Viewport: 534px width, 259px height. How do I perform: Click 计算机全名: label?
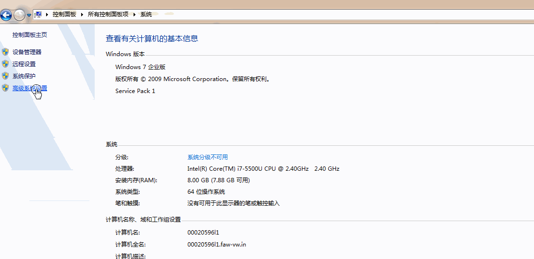[x=130, y=245]
